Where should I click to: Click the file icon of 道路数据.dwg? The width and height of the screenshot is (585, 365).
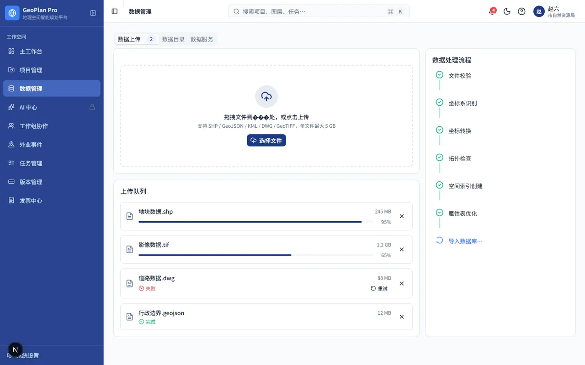[x=130, y=283]
